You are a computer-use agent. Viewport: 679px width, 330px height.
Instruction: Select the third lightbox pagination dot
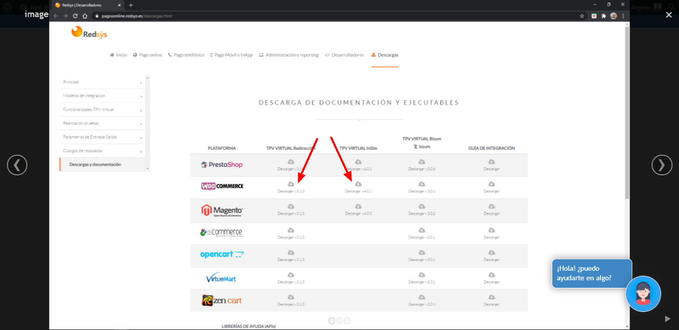point(347,320)
